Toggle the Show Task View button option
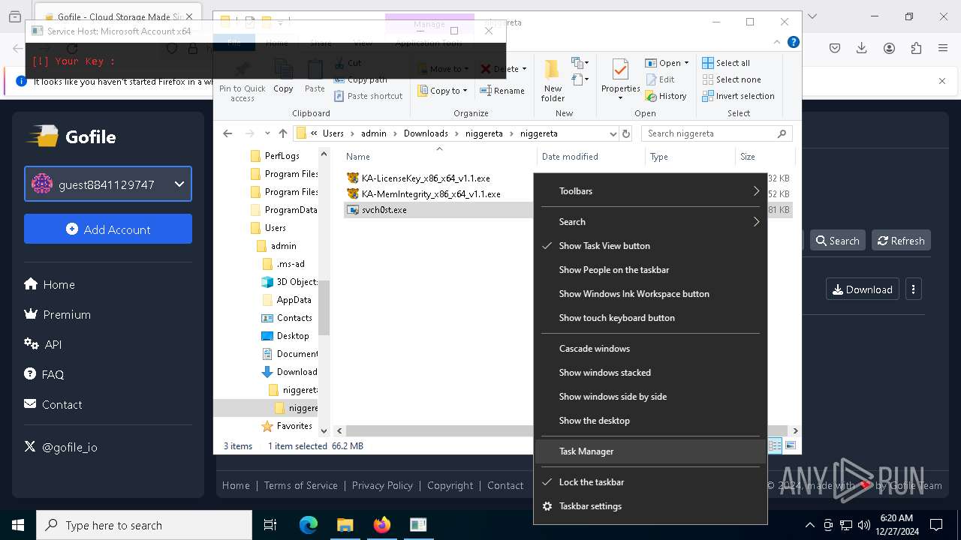 tap(650, 246)
